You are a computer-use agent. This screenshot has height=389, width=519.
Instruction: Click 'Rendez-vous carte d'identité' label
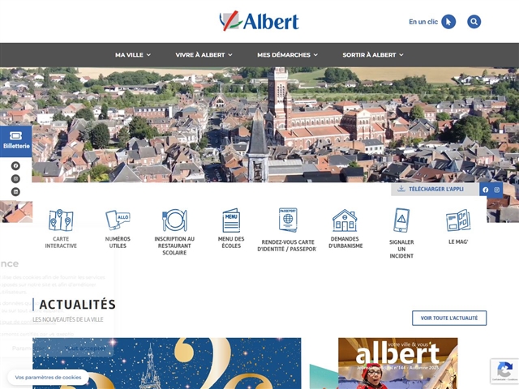click(286, 246)
